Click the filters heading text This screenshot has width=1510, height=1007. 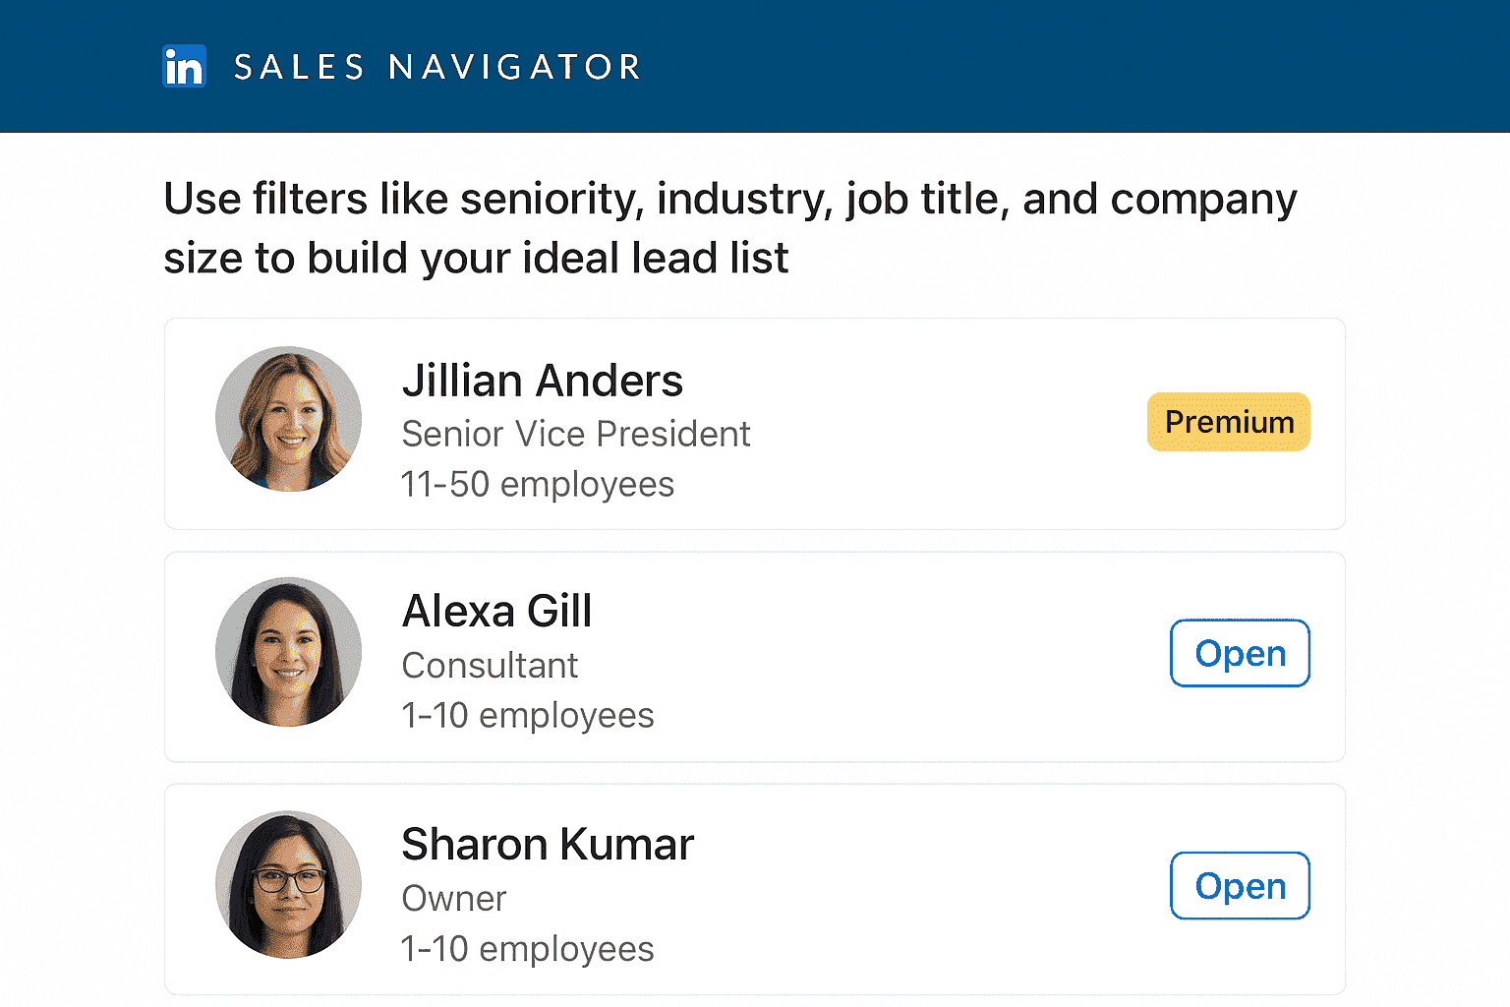[x=729, y=228]
